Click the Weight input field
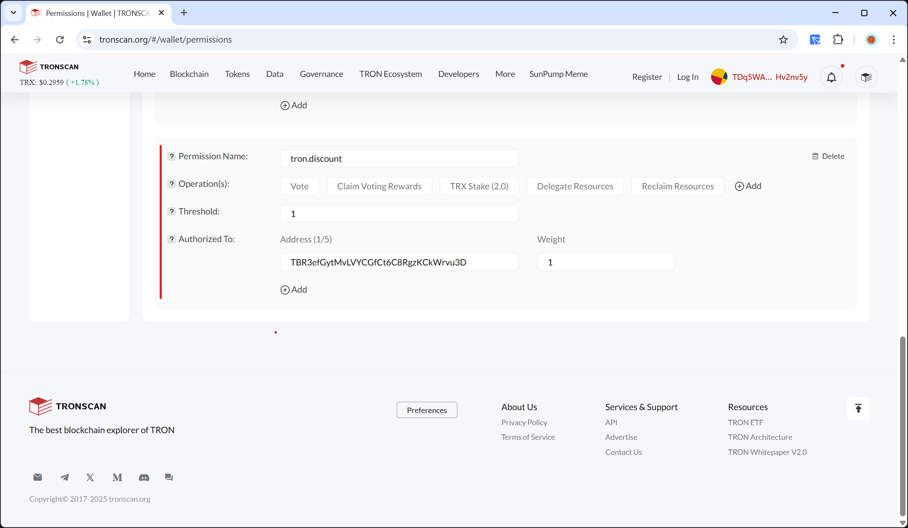 (606, 262)
